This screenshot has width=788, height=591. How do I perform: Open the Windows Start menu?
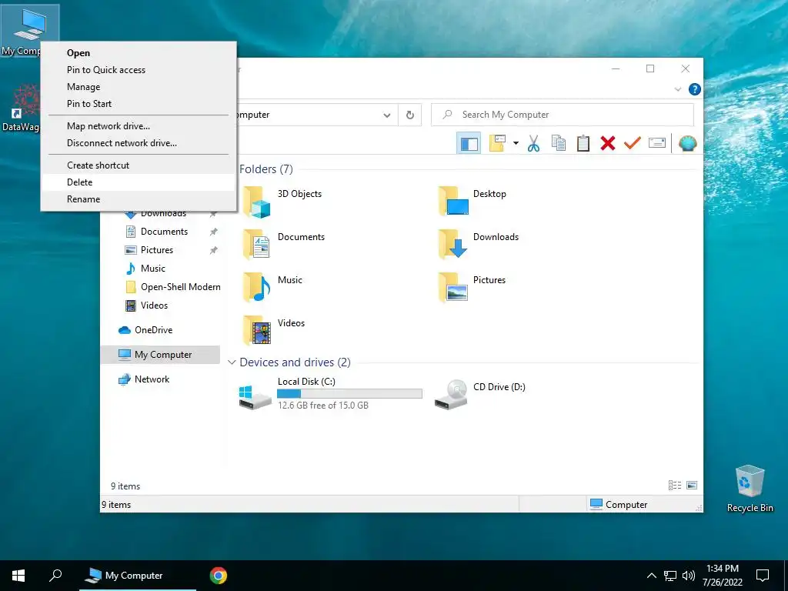coord(18,576)
